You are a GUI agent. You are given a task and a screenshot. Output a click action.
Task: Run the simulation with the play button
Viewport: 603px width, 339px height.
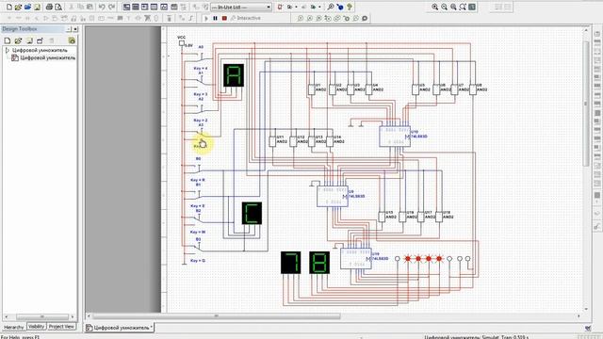[206, 18]
